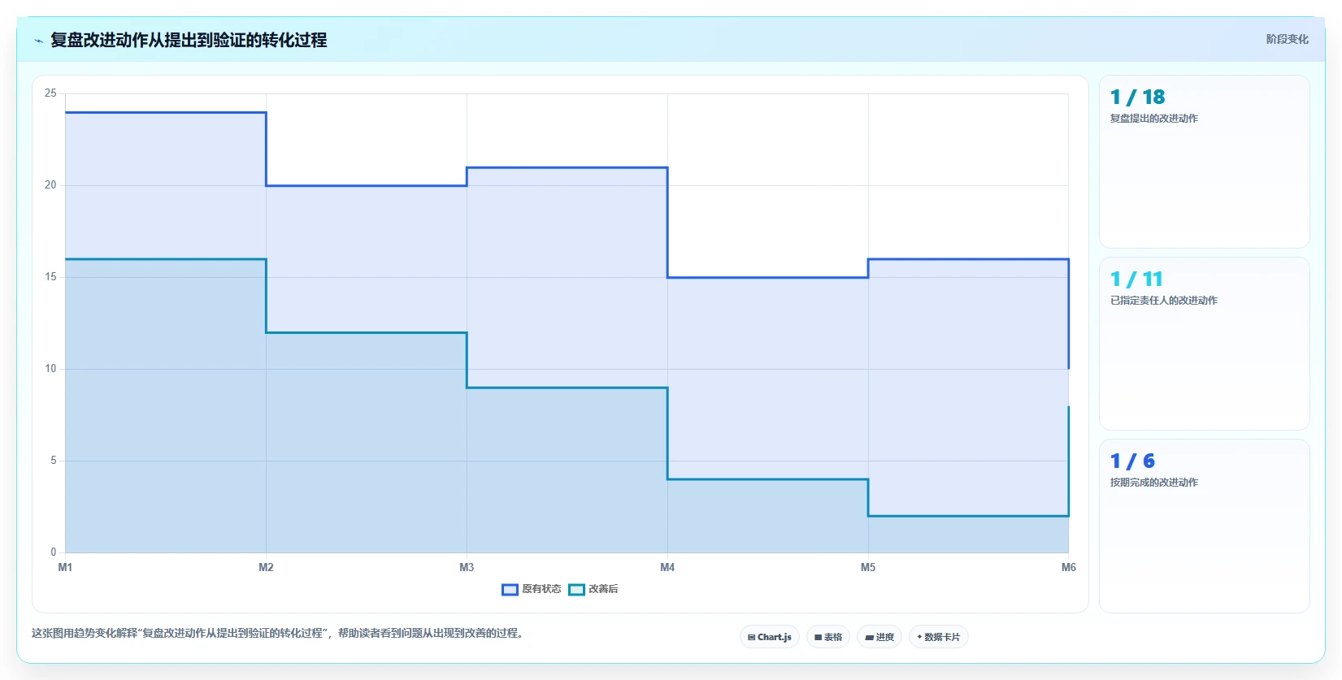Click the 5 y-axis tick label
Viewport: 1342px width, 680px height.
click(54, 461)
